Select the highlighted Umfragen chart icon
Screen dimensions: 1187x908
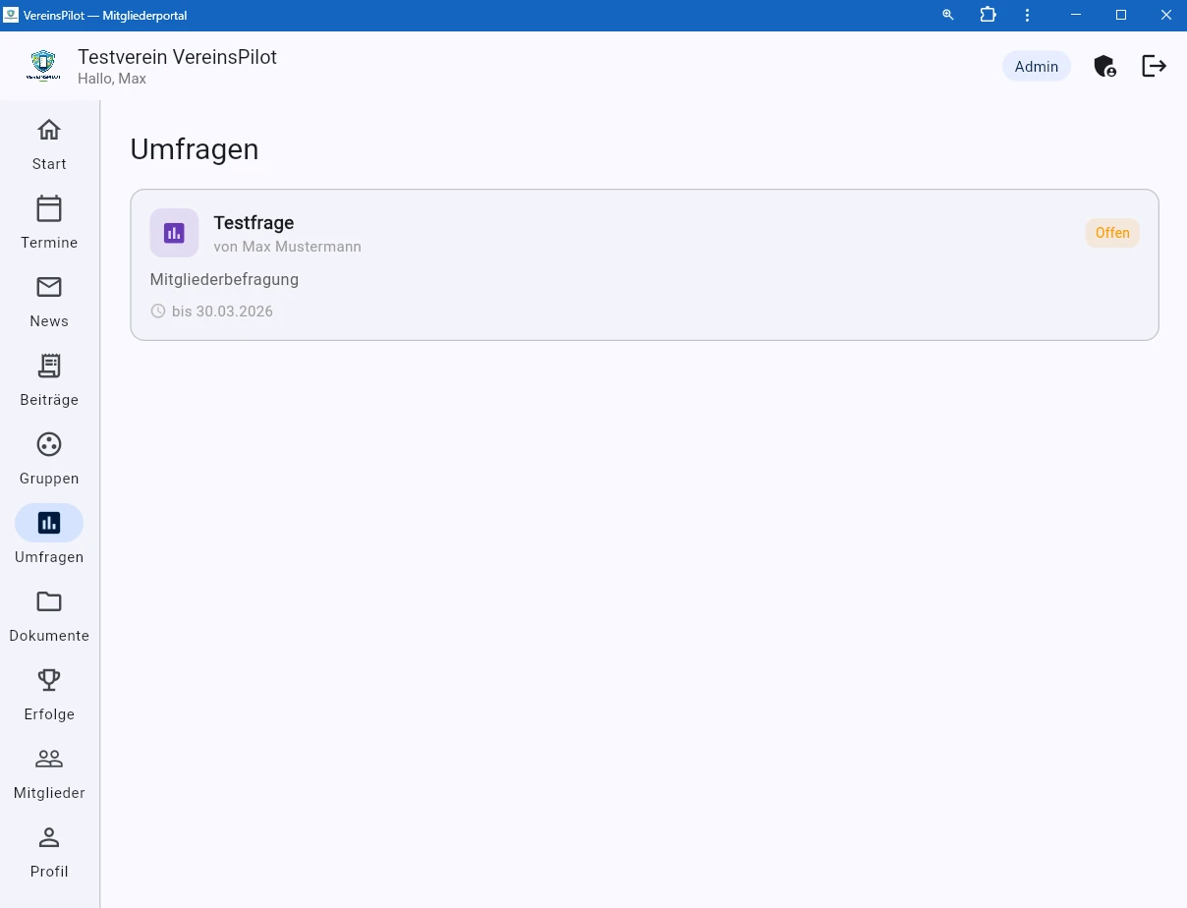click(x=48, y=523)
